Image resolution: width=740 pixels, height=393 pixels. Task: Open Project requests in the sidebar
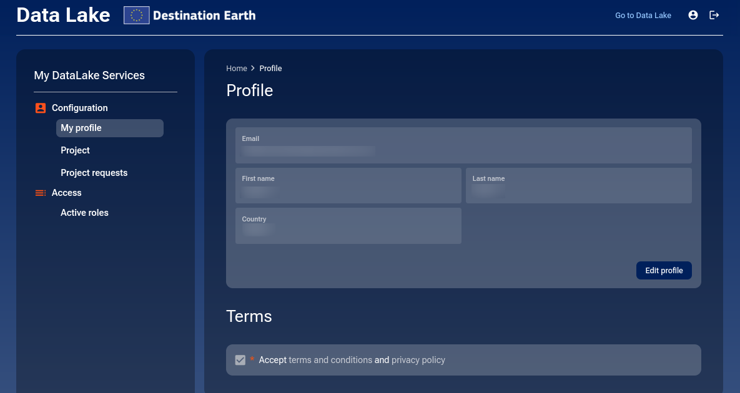pos(94,173)
